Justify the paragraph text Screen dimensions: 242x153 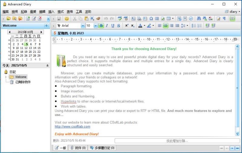(177, 26)
